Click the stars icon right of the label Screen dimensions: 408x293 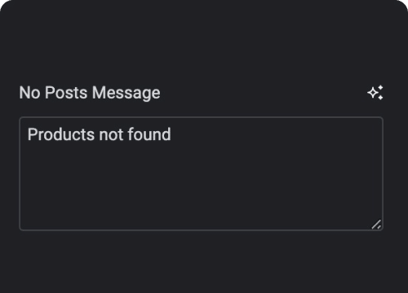point(375,93)
